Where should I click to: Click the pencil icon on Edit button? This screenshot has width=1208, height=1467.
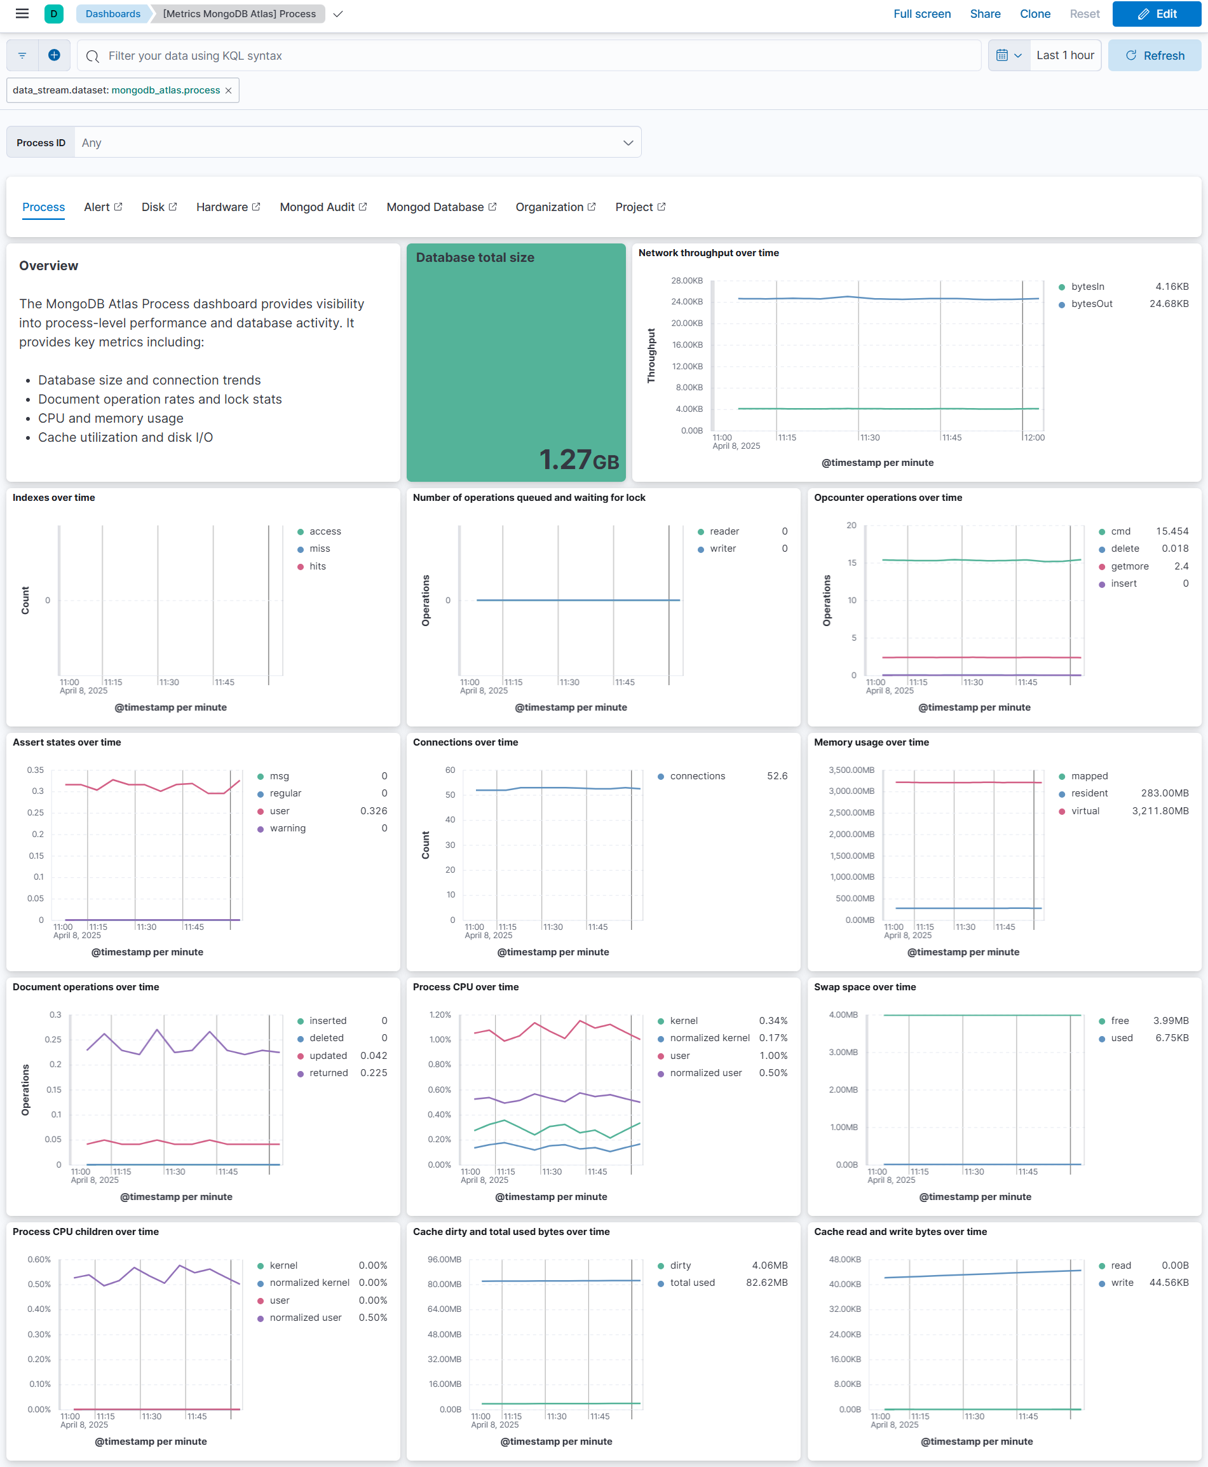point(1142,14)
